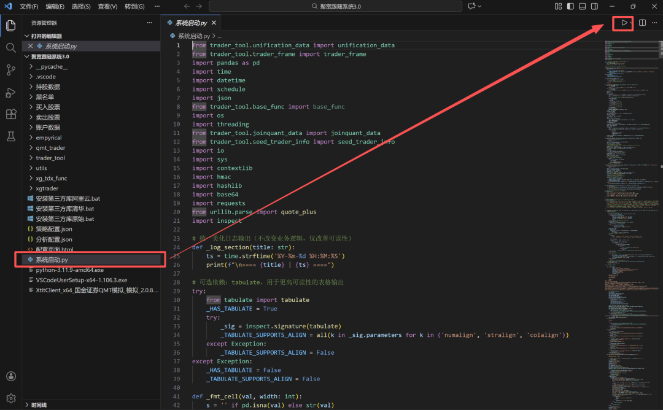Viewport: 663px width, 410px height.
Task: Open 安装第三方库清华.bat file
Action: [x=64, y=209]
